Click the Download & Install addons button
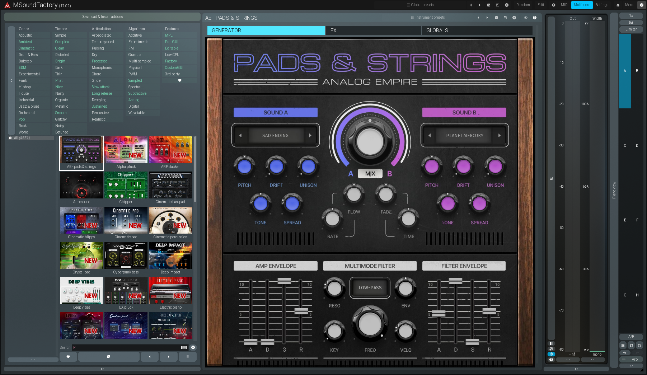The height and width of the screenshot is (375, 647). coord(102,17)
